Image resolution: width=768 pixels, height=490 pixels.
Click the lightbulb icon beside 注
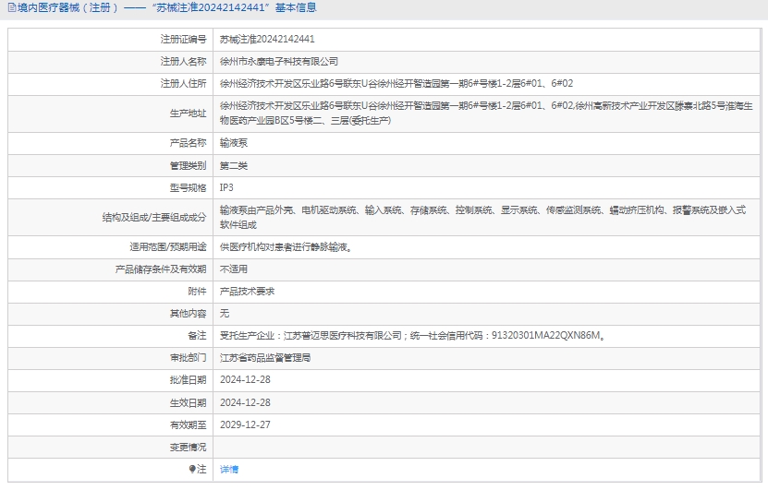pos(192,470)
